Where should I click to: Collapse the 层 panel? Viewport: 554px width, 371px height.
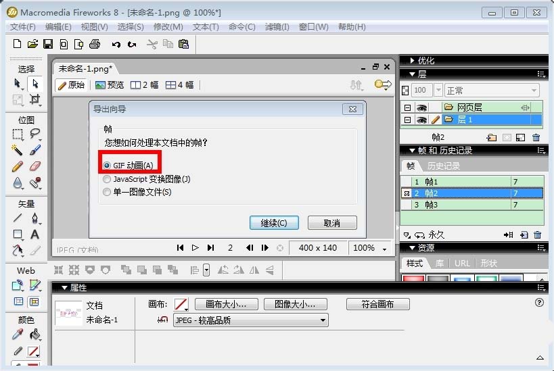(412, 74)
